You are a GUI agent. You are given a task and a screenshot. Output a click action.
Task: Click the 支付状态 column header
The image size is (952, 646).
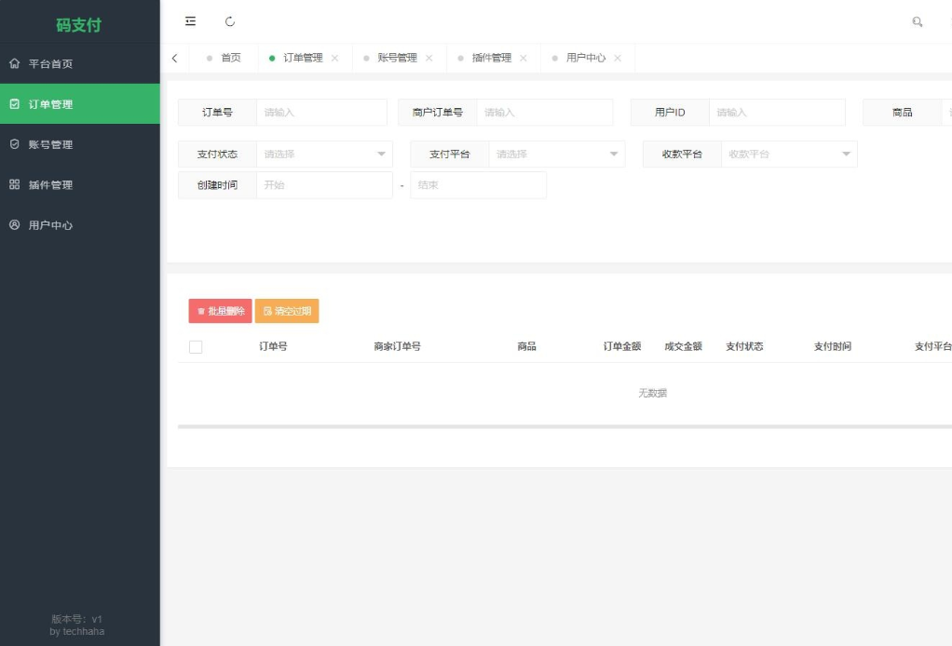click(744, 346)
